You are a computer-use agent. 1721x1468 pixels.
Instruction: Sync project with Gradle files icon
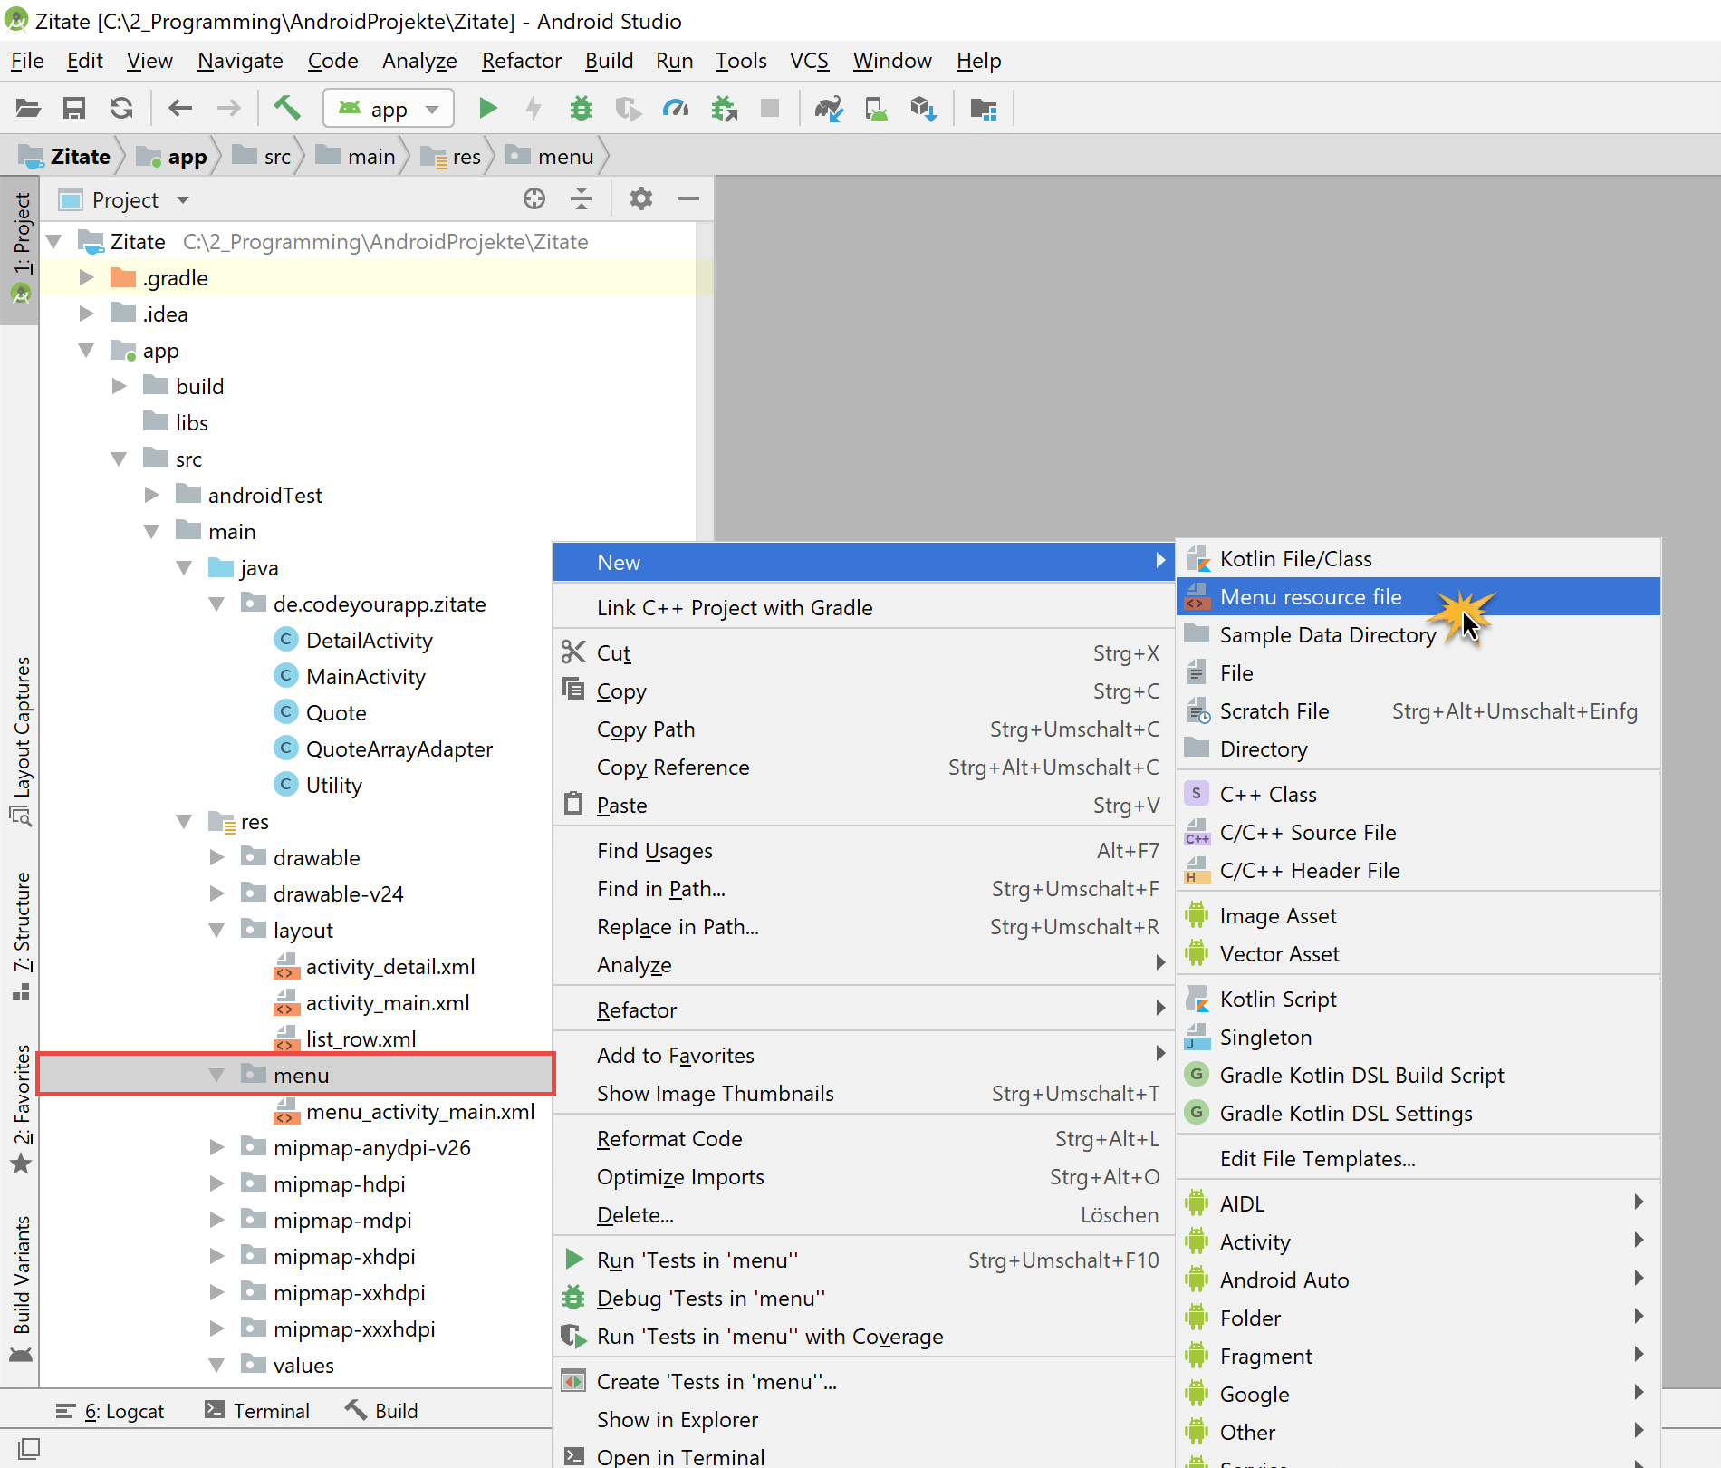(829, 109)
